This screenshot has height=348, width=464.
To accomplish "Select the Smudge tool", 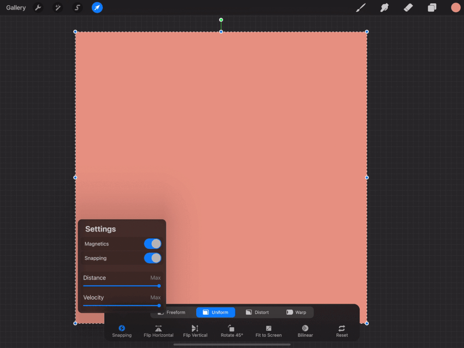I will [385, 7].
